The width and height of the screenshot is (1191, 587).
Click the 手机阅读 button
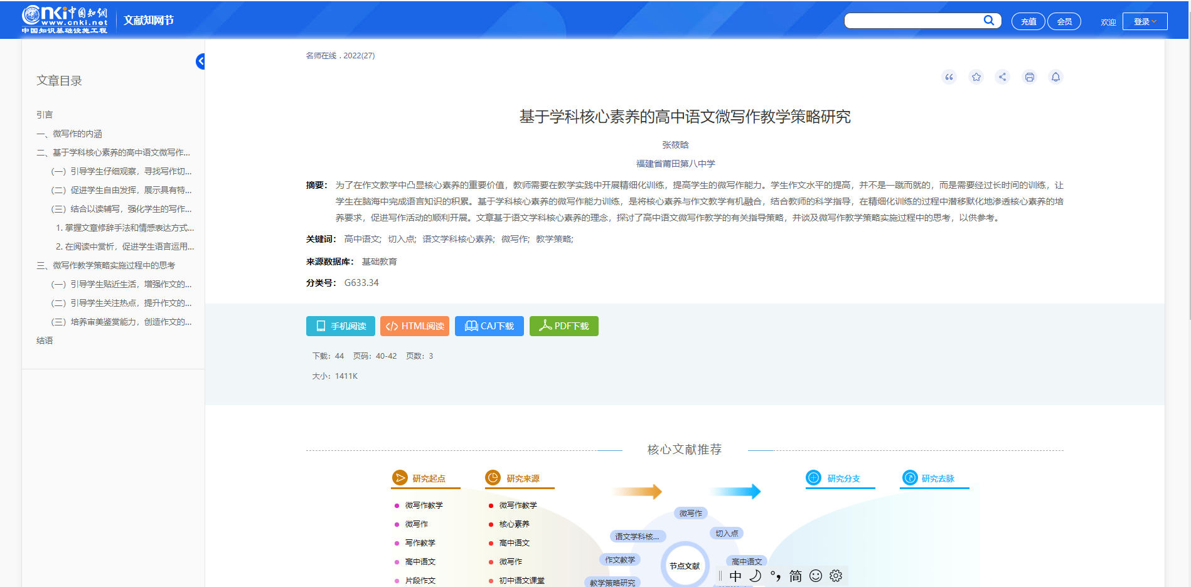(341, 326)
